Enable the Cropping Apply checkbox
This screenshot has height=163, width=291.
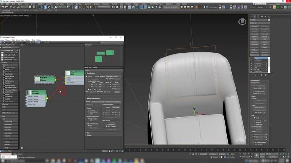point(105,107)
